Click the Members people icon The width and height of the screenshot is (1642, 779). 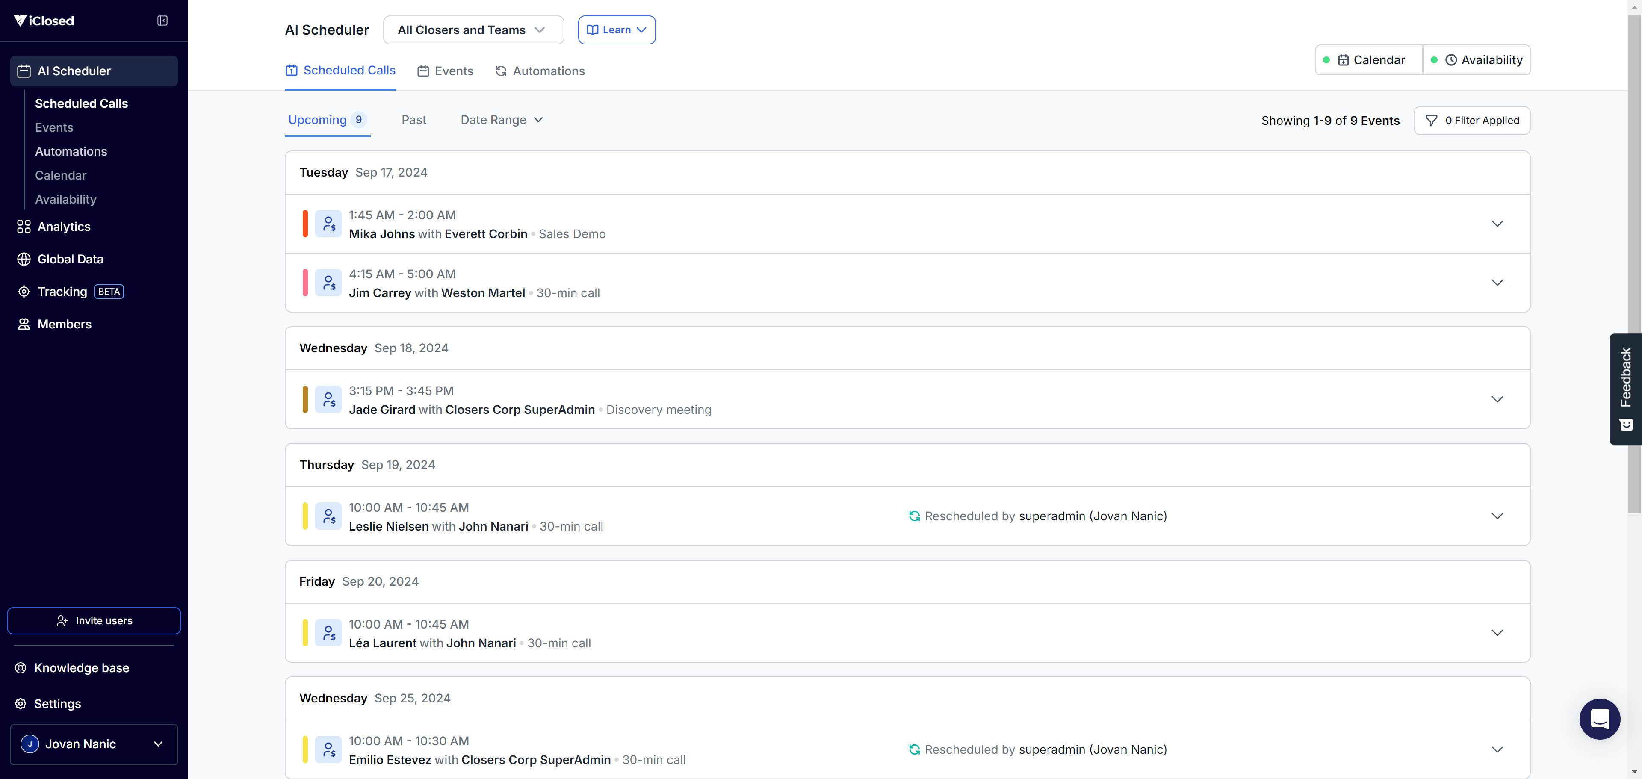pos(24,325)
